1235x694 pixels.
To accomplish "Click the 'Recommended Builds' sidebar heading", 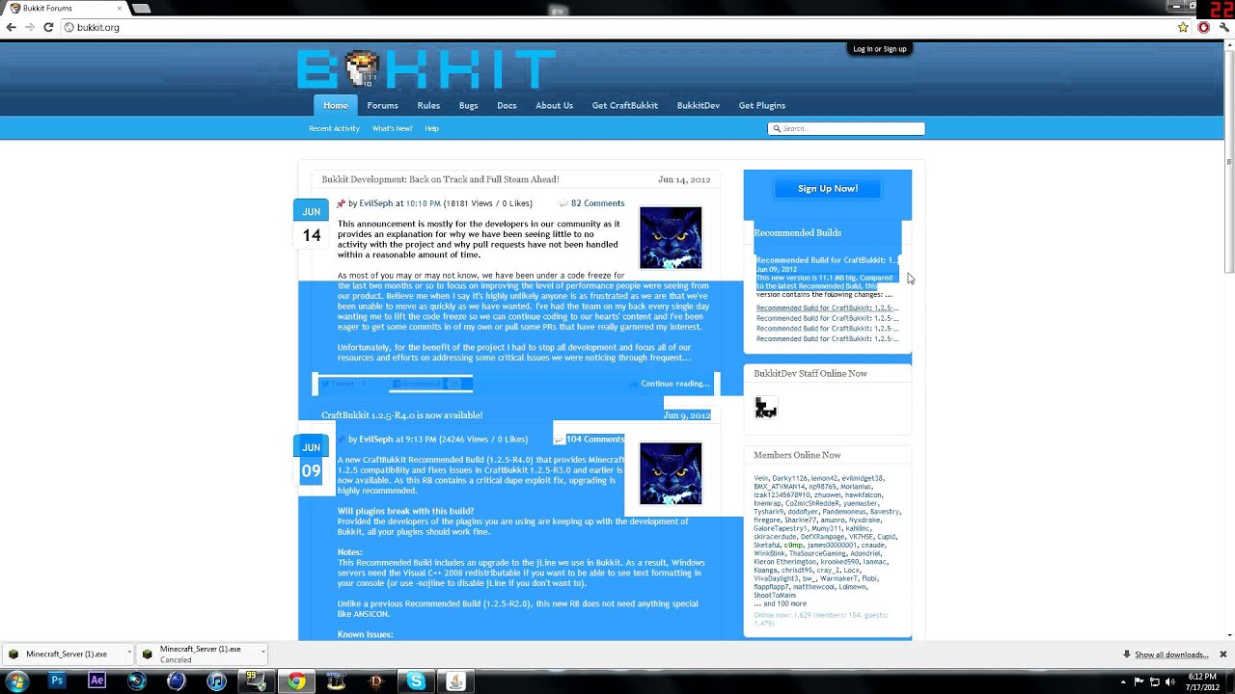I will (x=797, y=233).
